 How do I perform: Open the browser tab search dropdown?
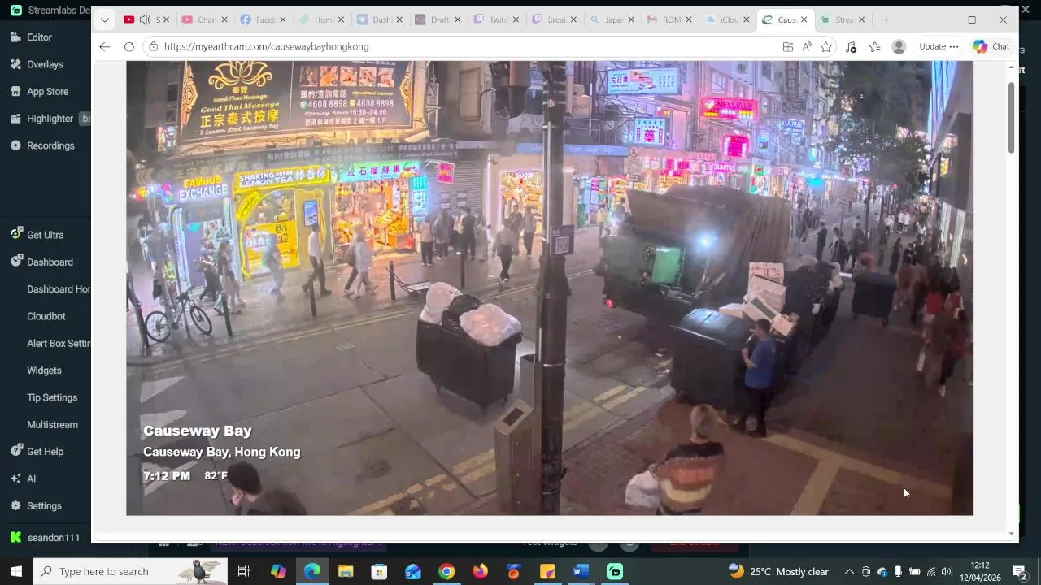(x=105, y=19)
